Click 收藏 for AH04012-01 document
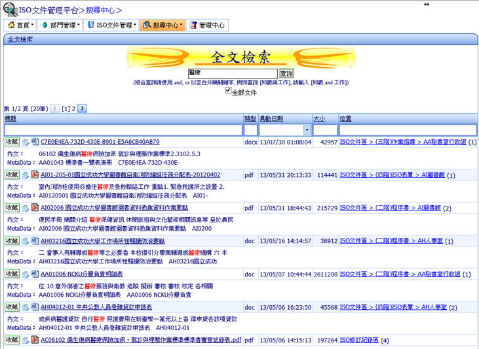The height and width of the screenshot is (349, 479). 12,307
